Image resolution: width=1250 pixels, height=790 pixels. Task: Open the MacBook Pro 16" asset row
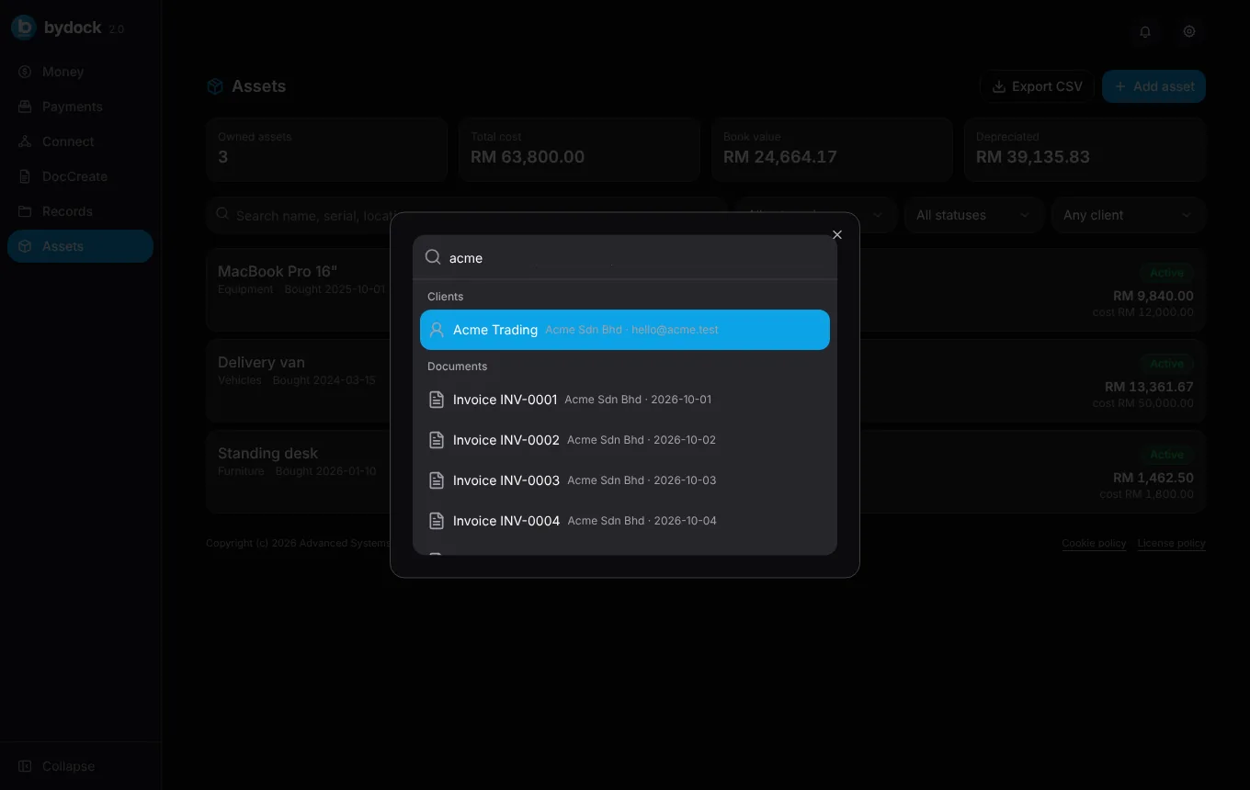pos(706,289)
